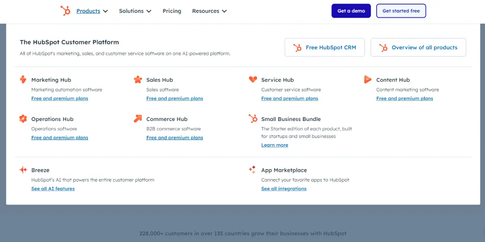Open the Free HubSpot CRM button

(325, 48)
